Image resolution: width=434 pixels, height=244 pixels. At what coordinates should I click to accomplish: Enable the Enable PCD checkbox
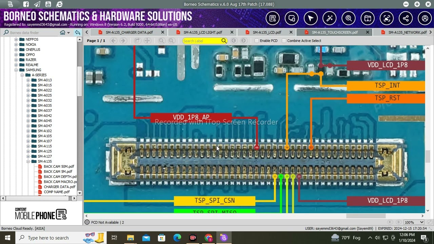(x=257, y=41)
